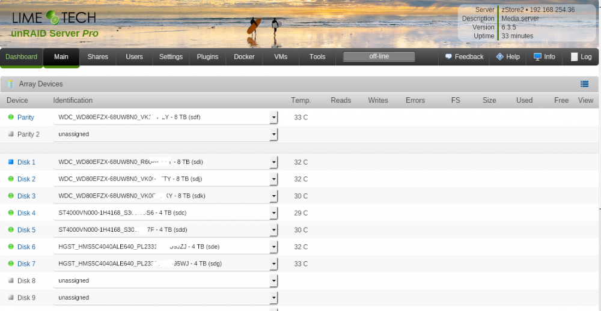The image size is (601, 311).
Task: Click the off-line array status bar
Action: tap(379, 56)
